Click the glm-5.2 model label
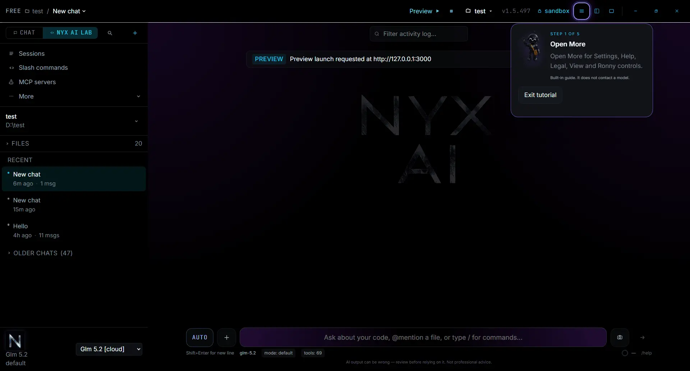690x371 pixels. [x=248, y=353]
